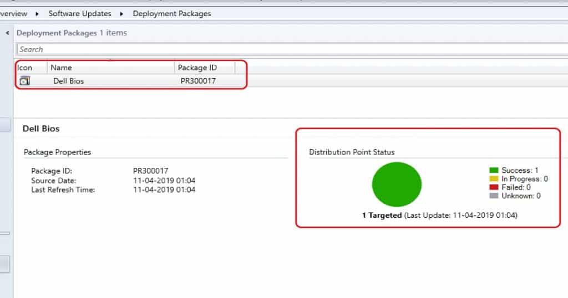Click the green Success legend swatch
Image resolution: width=568 pixels, height=298 pixels.
494,171
